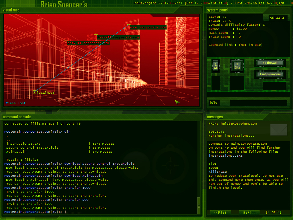
Task: Click the empty slot below CPU chip
Action: 237,83
